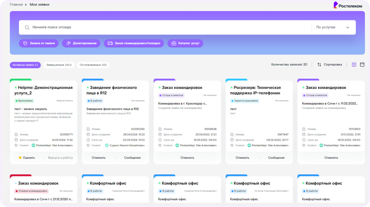Click "Отменить" on Росрезерв card
The width and height of the screenshot is (370, 207).
tap(242, 158)
